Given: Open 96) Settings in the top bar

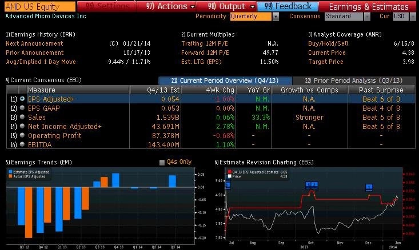Looking at the screenshot, I should click(x=107, y=6).
